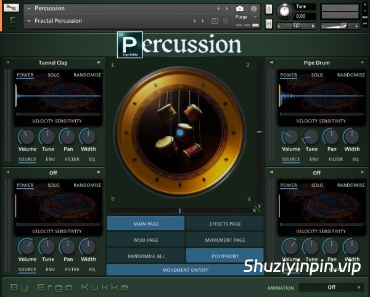Click the Tunnel Clap Pan knob
The height and width of the screenshot is (297, 370).
point(67,137)
